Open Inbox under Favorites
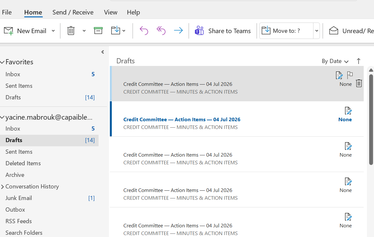The height and width of the screenshot is (237, 374). 49,74
